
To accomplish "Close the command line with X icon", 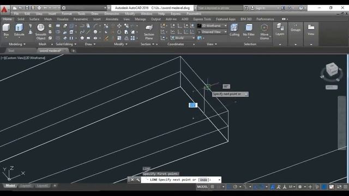I will click(x=132, y=180).
